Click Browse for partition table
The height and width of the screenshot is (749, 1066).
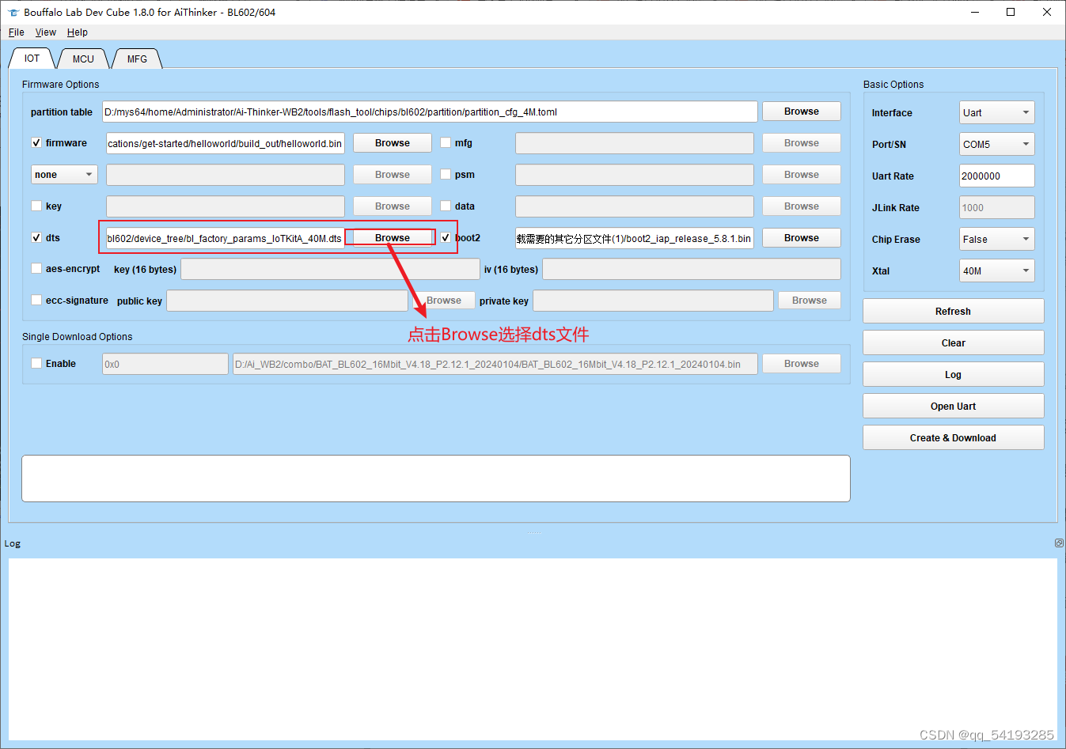point(802,112)
